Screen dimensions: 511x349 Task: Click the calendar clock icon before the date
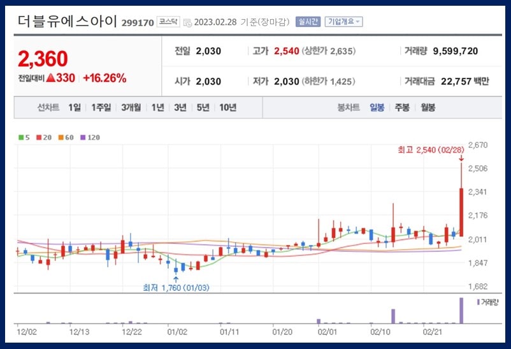[187, 22]
